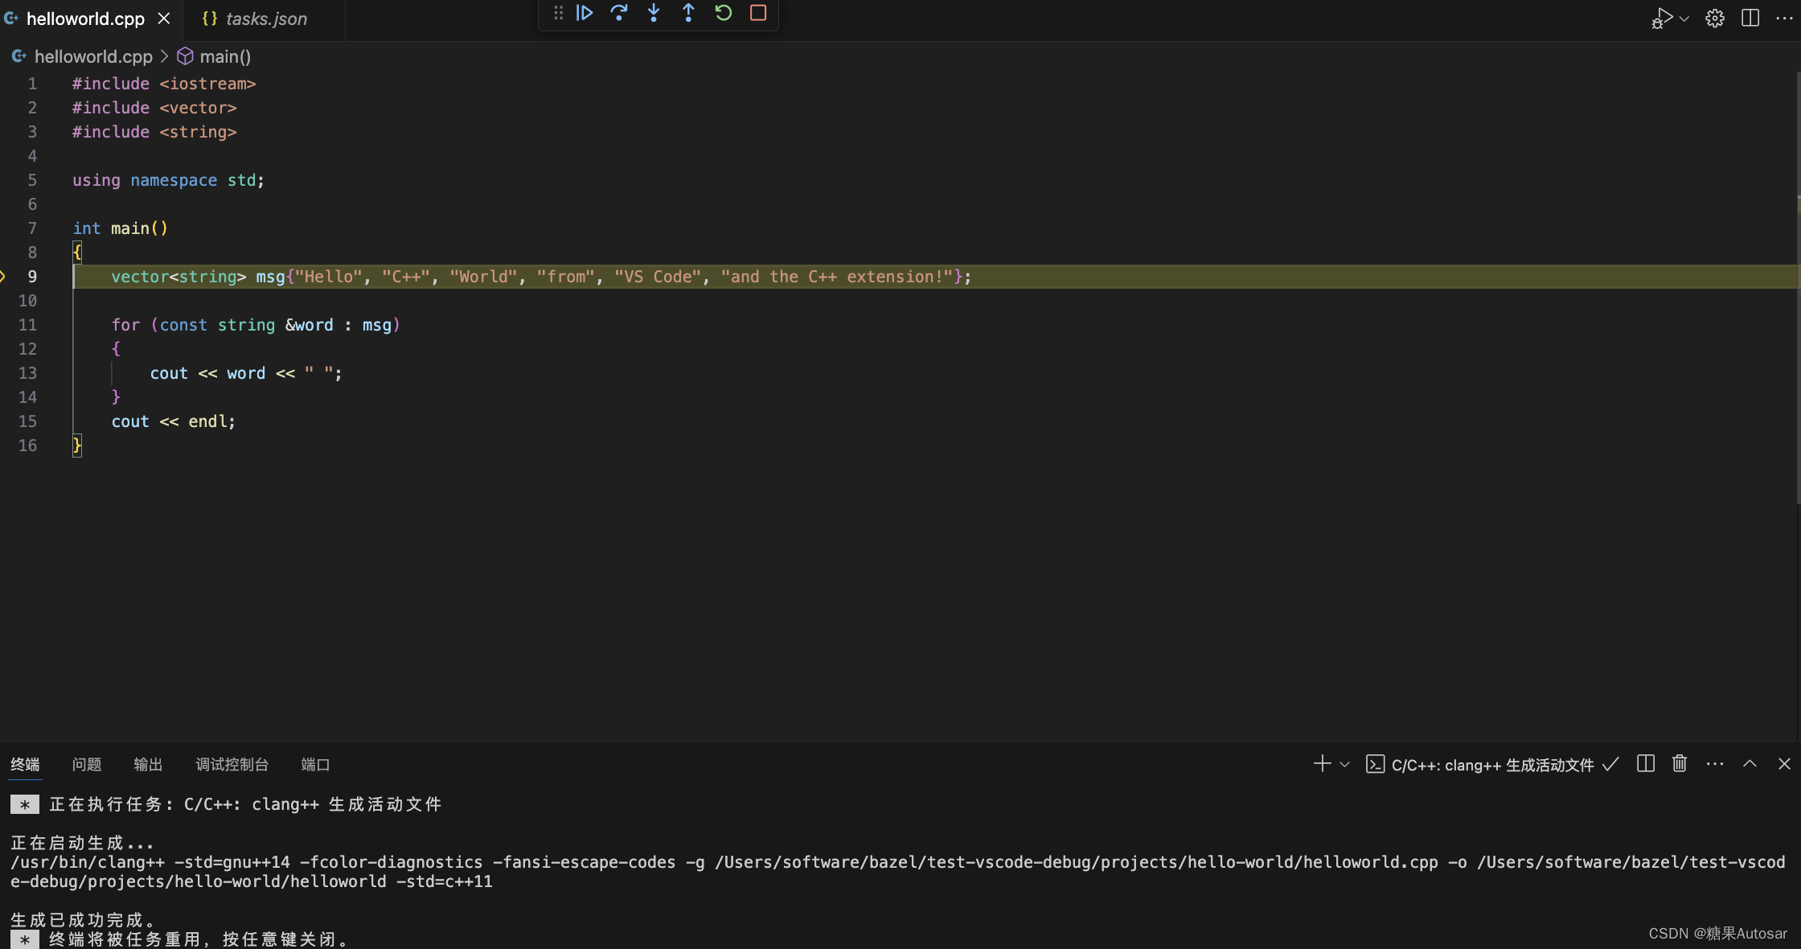1801x949 pixels.
Task: Click the 'cout << endl;' line
Action: 173,421
